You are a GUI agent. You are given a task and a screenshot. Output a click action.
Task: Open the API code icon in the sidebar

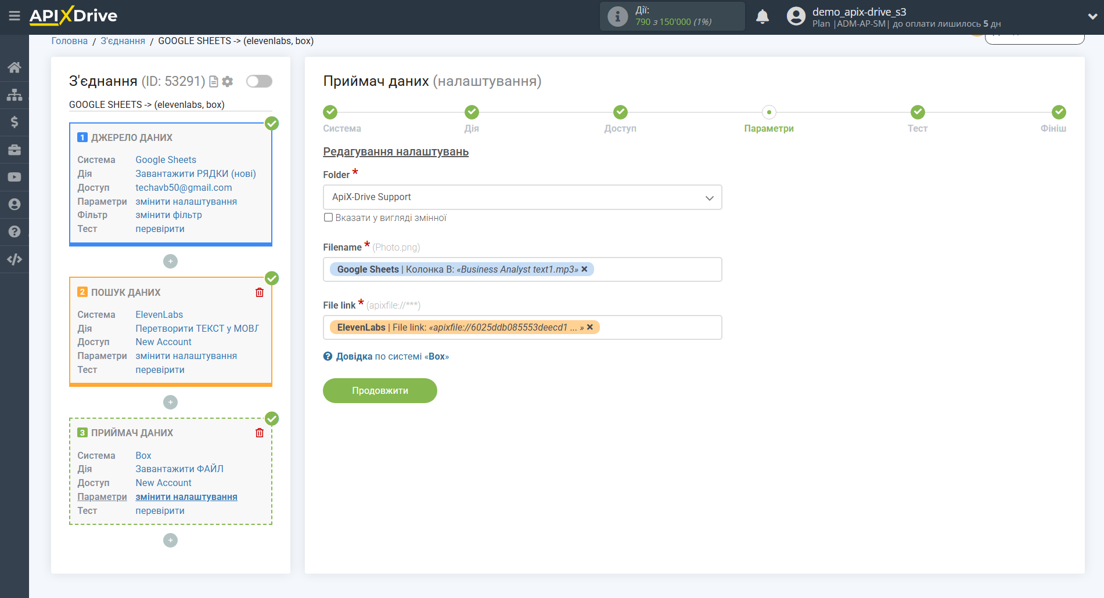pos(15,259)
